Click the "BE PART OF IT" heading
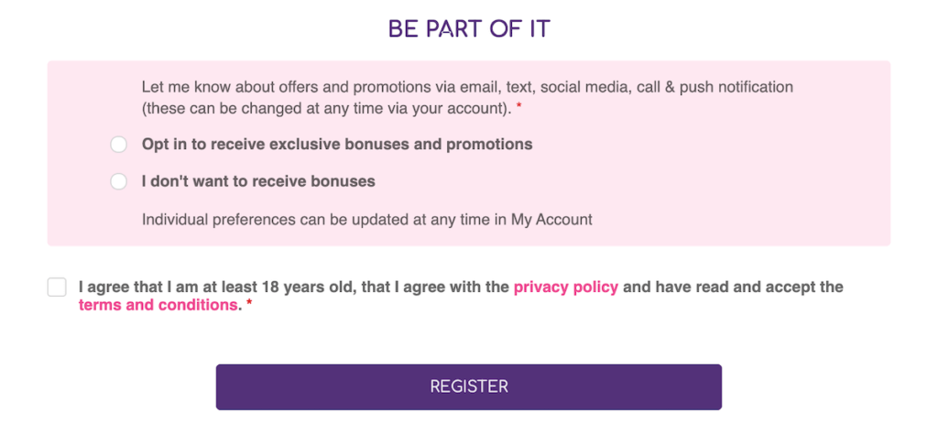Image resolution: width=938 pixels, height=445 pixels. pos(469,29)
